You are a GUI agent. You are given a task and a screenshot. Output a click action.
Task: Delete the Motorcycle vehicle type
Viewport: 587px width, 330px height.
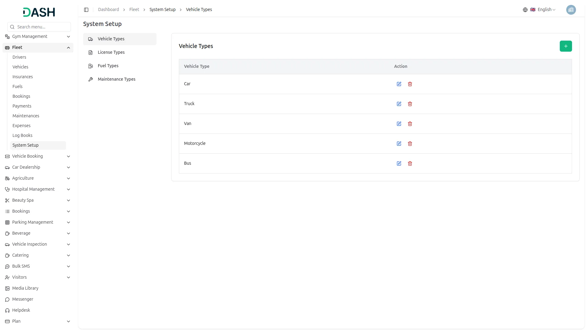[x=410, y=144]
